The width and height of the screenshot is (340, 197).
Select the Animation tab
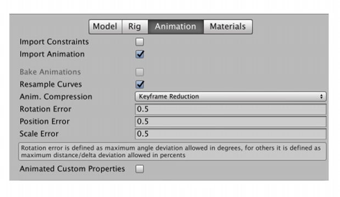(x=176, y=27)
